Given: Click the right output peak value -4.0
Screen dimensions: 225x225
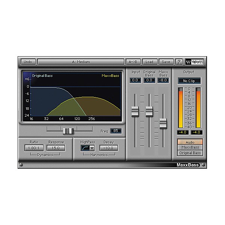Looking at the screenshot, I should 196,132.
